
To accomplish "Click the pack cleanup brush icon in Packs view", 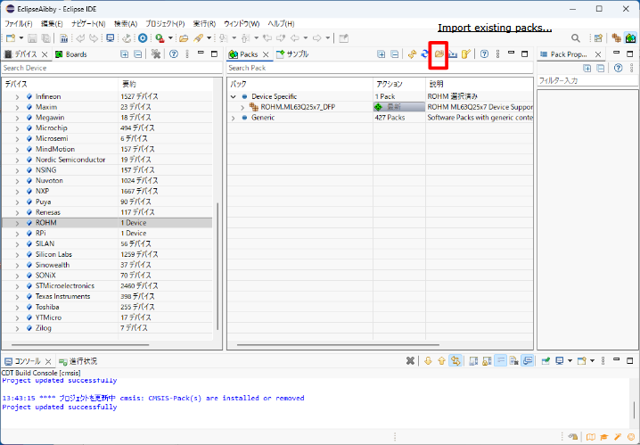I will click(x=466, y=54).
